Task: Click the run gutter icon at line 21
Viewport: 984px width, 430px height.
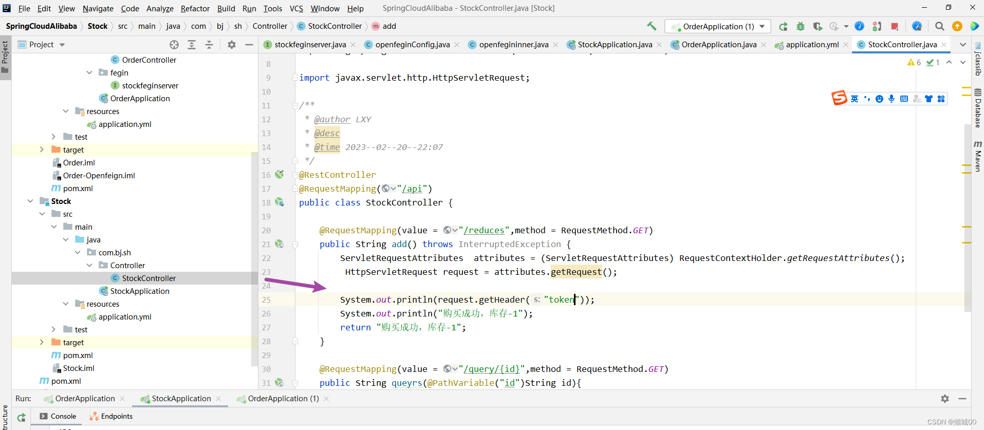Action: point(280,244)
